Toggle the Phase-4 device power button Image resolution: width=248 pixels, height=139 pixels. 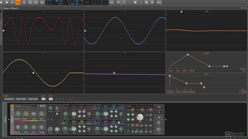point(12,106)
